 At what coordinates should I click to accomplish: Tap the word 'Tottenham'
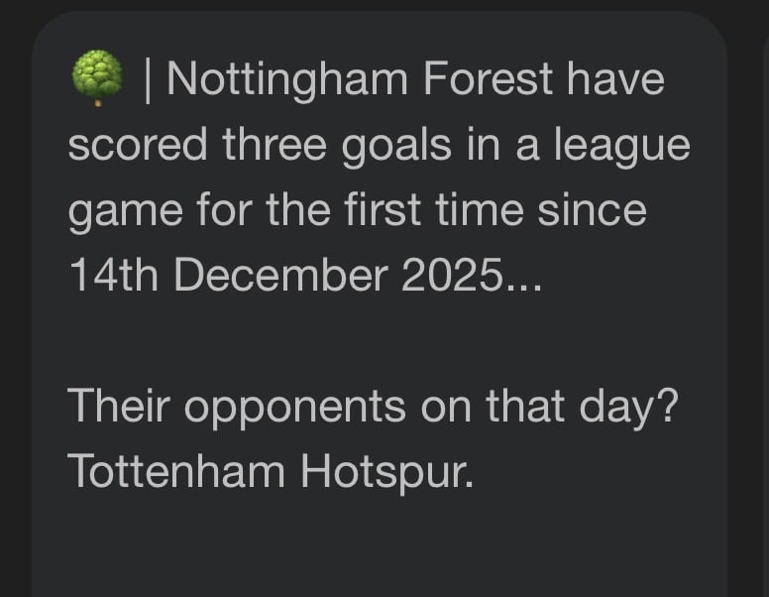(175, 473)
